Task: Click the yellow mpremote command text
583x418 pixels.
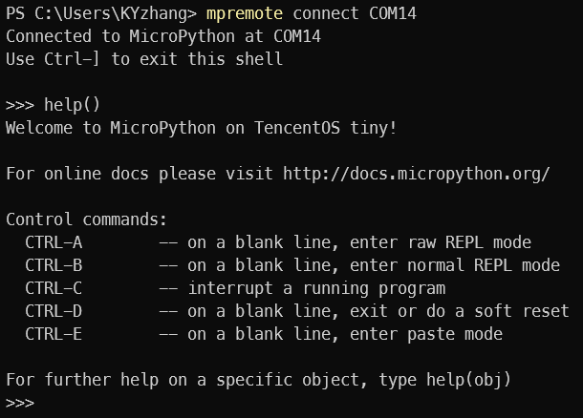Action: click(245, 13)
